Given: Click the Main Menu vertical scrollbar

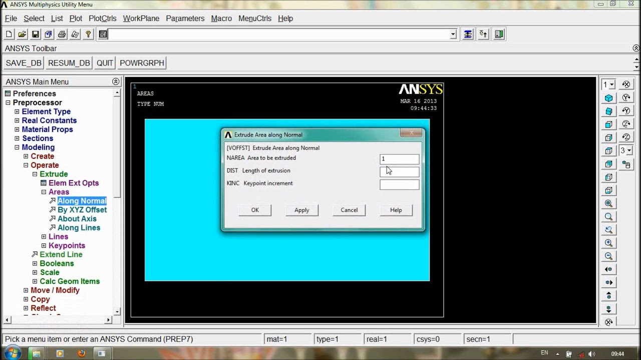Looking at the screenshot, I should point(117,202).
